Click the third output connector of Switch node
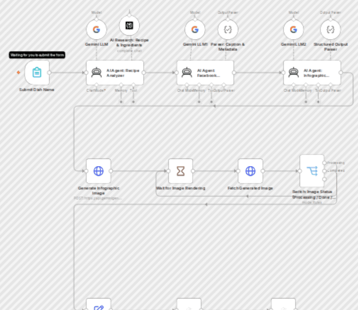 [x=324, y=179]
